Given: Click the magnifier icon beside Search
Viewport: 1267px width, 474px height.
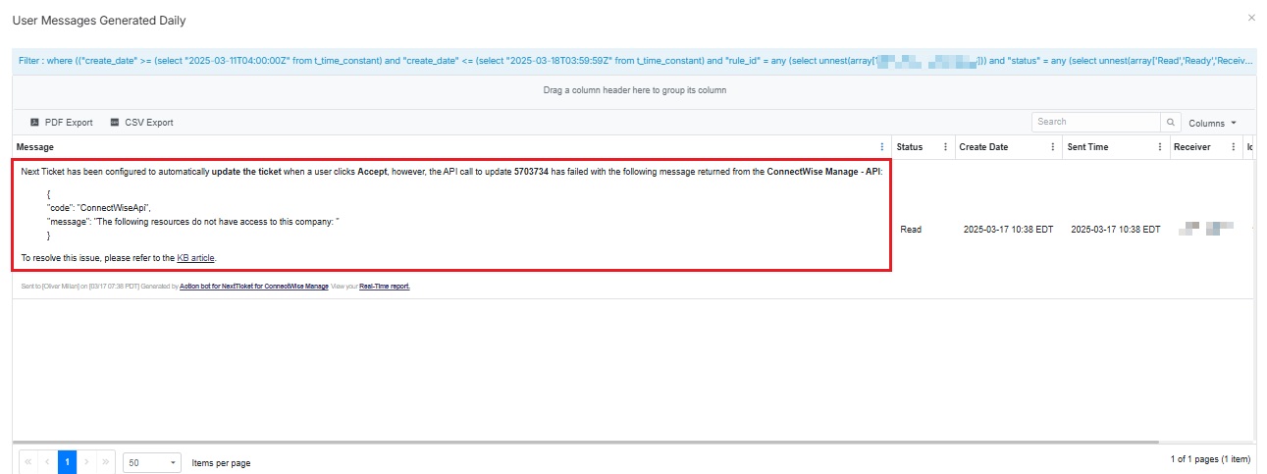Looking at the screenshot, I should point(1171,123).
